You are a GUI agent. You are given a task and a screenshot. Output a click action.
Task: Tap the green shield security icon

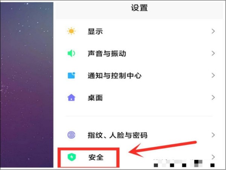coord(72,157)
